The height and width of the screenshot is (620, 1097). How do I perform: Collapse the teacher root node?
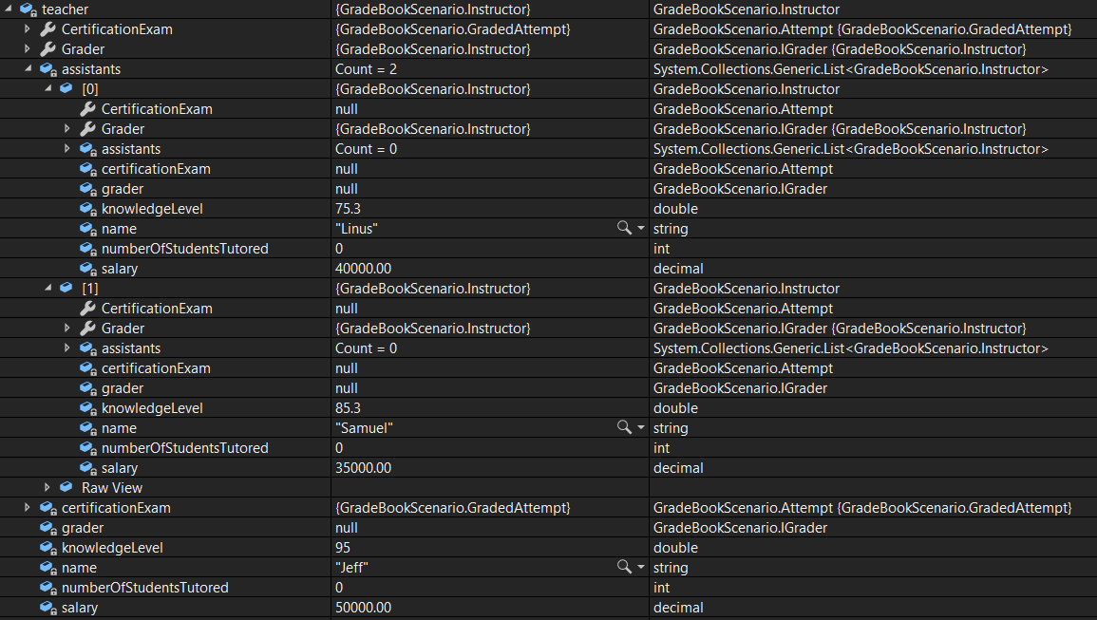(9, 9)
